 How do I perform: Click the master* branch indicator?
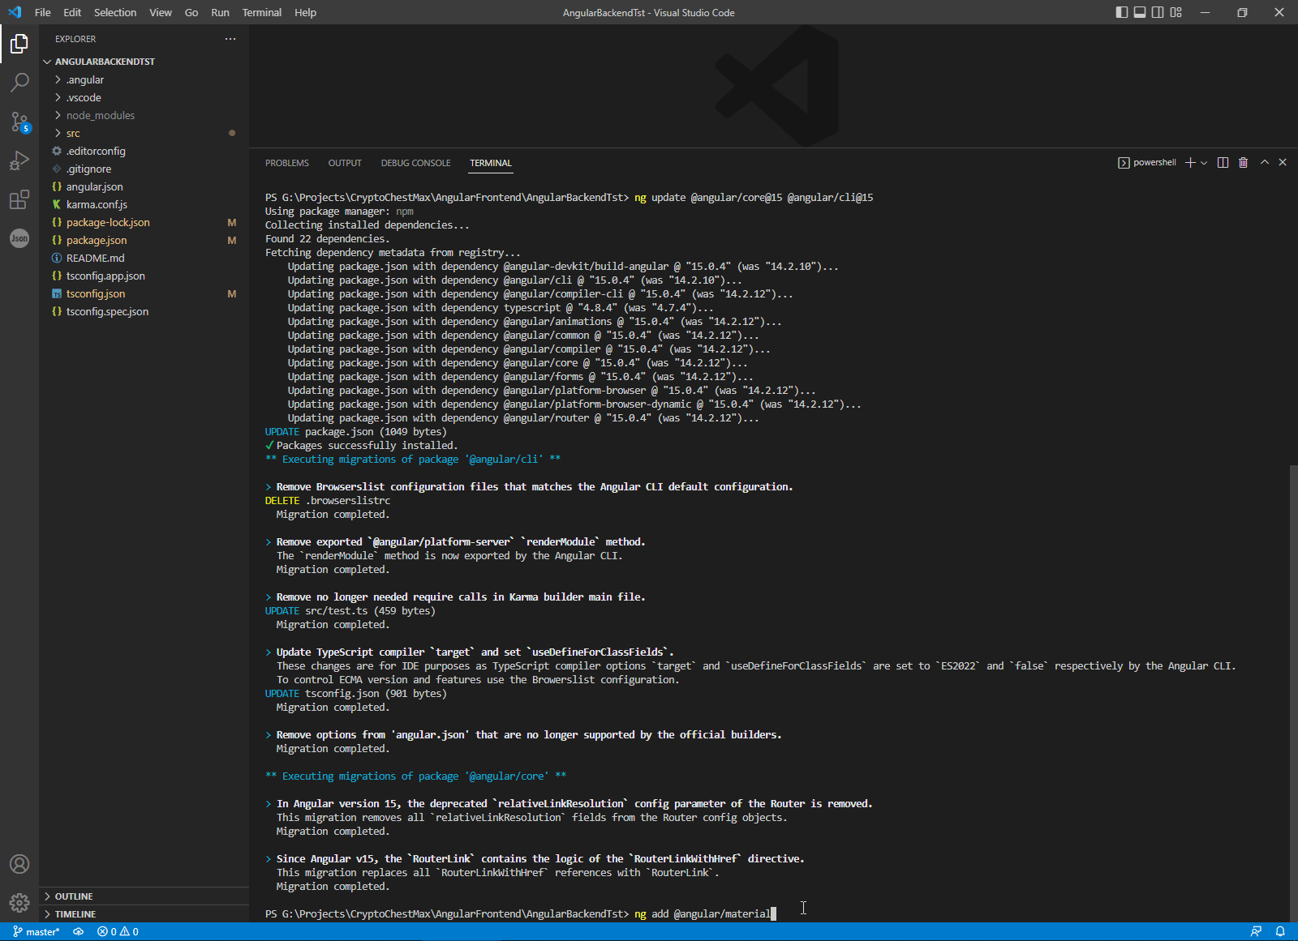pos(36,931)
